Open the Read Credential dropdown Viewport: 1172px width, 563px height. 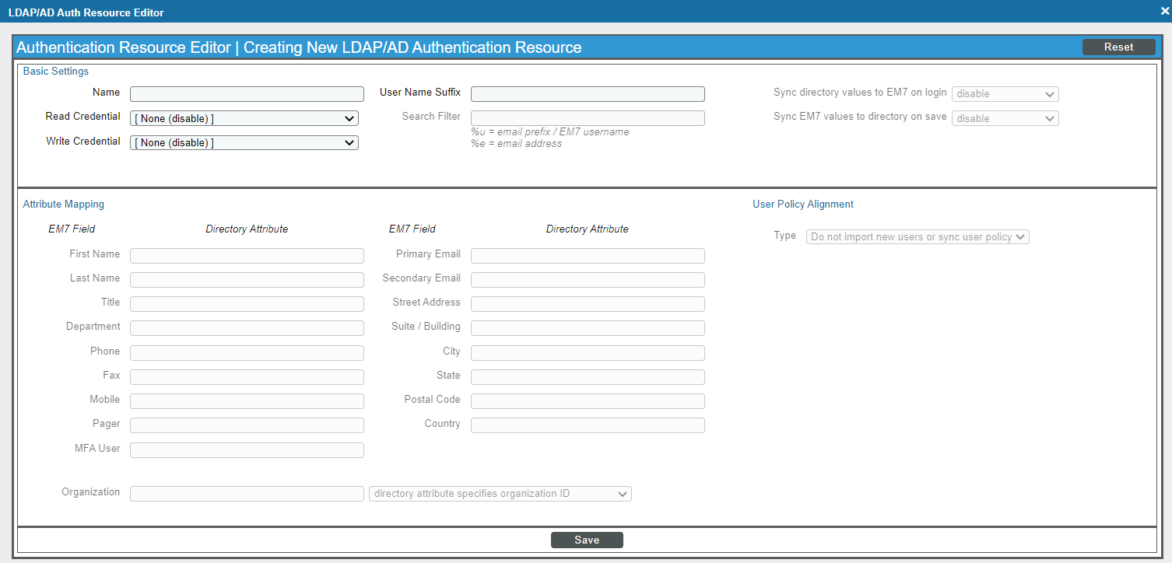coord(244,118)
